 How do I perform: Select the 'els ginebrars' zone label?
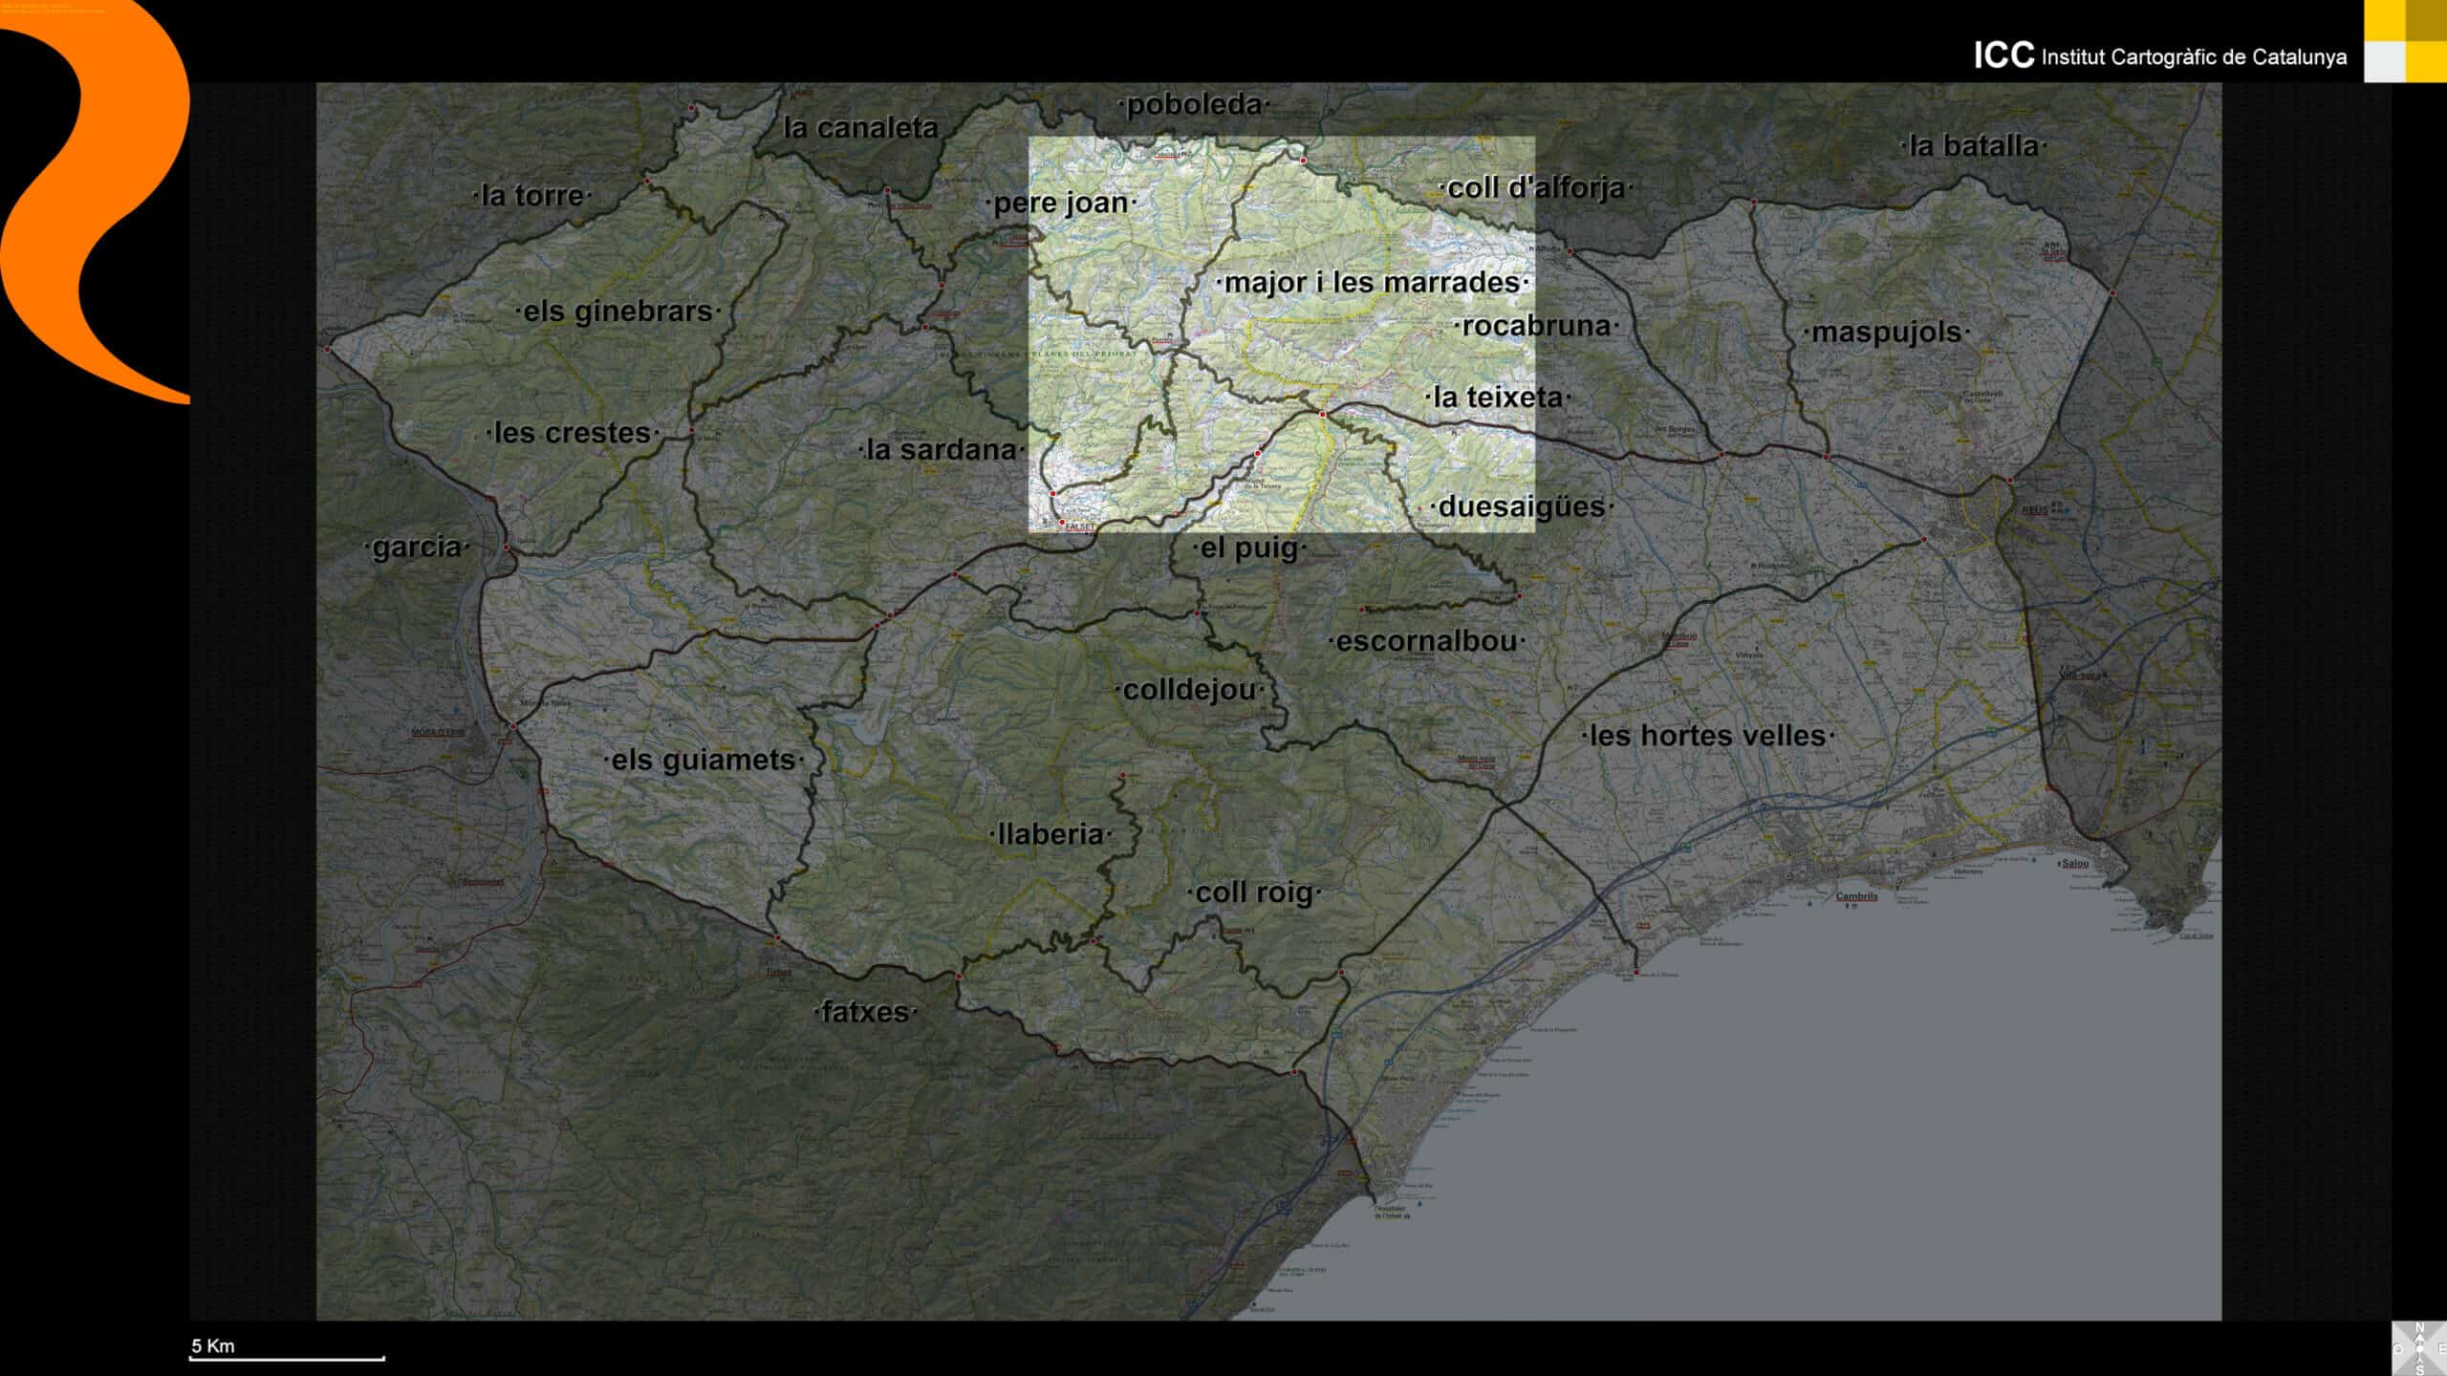pos(617,312)
